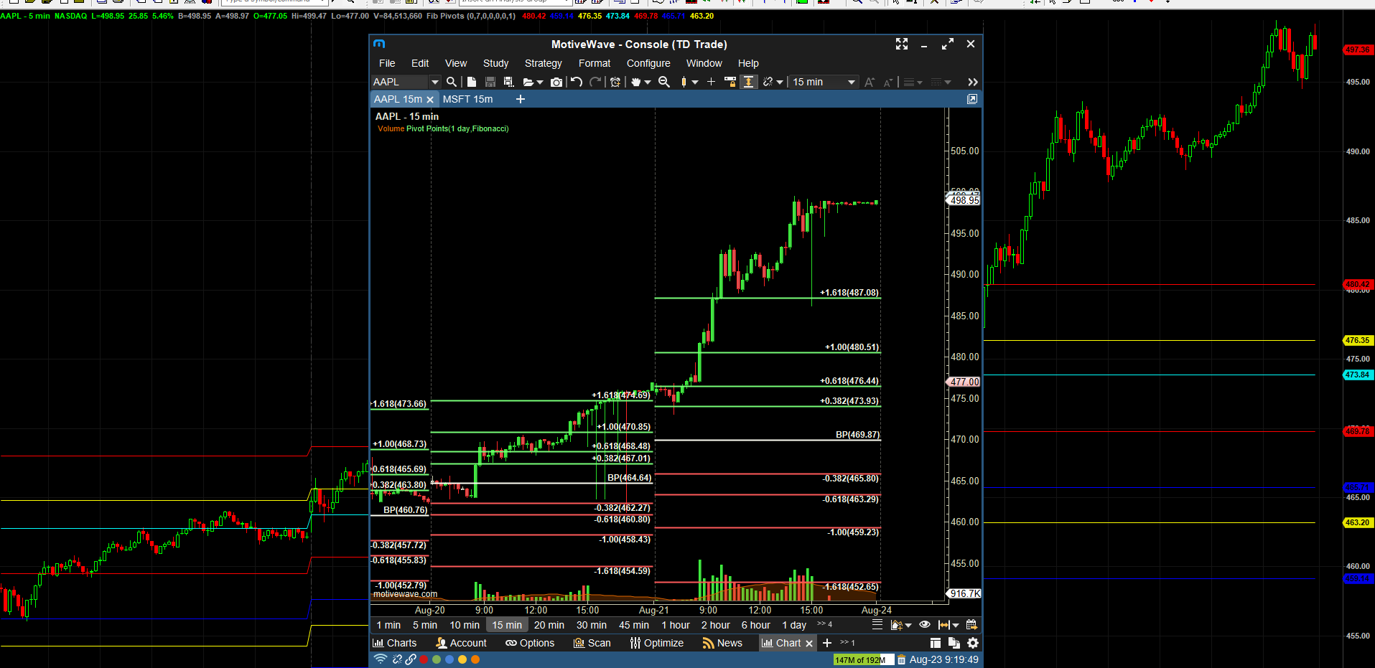Expand the hand tool dropdown arrow
Screen dimensions: 1375x668
648,83
